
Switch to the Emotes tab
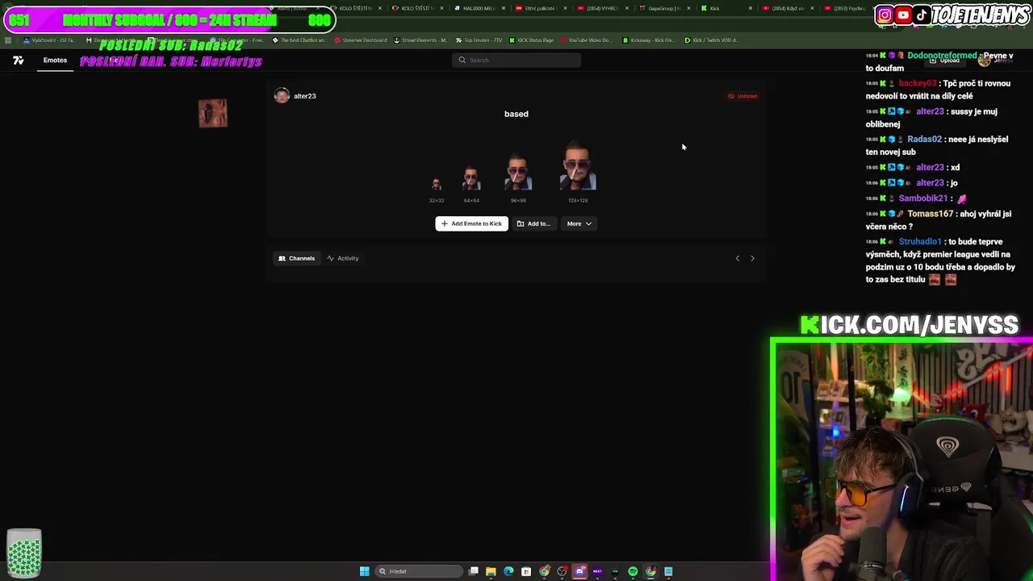click(55, 61)
